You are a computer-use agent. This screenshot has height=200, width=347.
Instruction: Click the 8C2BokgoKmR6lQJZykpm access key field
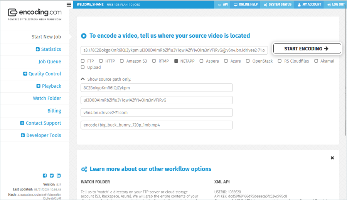pos(157,88)
